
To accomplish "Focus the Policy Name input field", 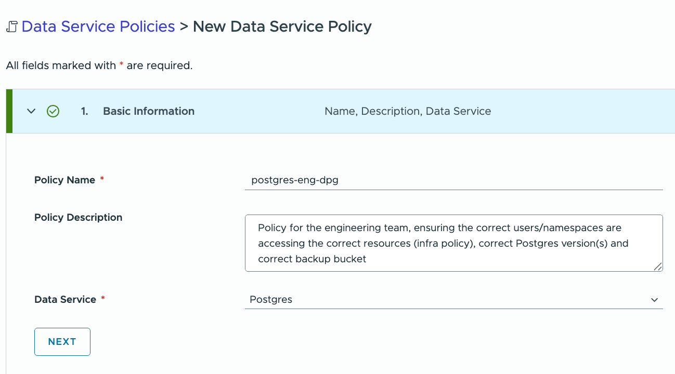I will tap(453, 180).
